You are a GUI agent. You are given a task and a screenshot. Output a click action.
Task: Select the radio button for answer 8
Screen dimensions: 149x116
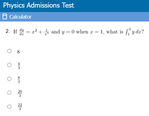point(9,51)
